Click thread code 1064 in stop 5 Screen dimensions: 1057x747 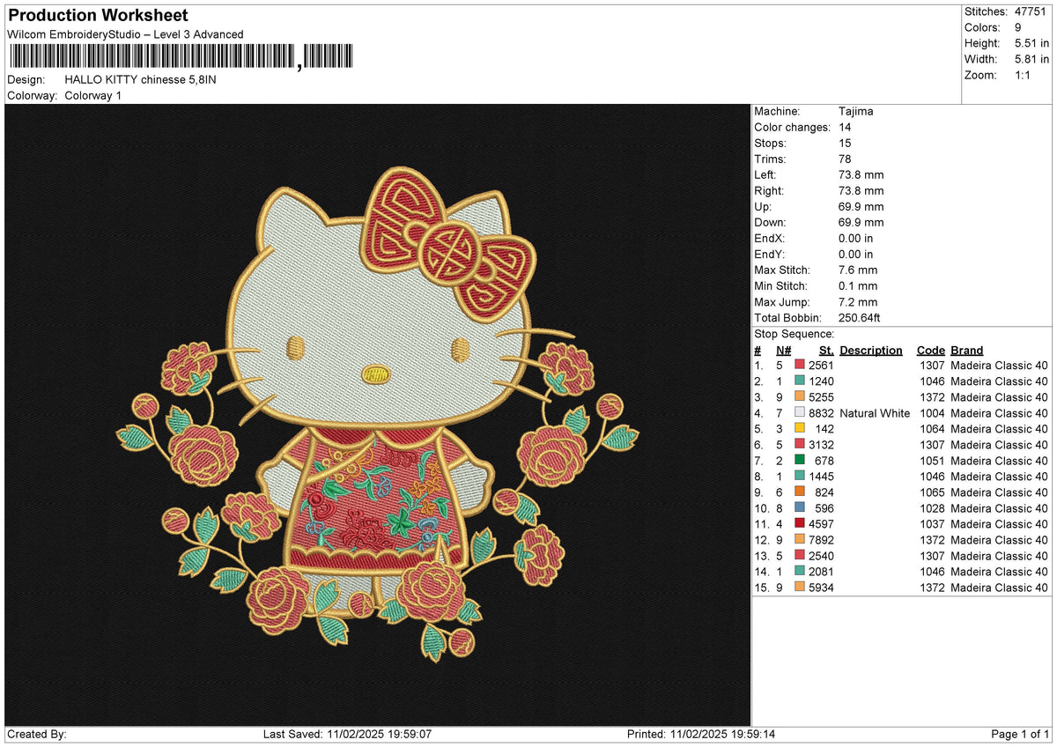(931, 429)
